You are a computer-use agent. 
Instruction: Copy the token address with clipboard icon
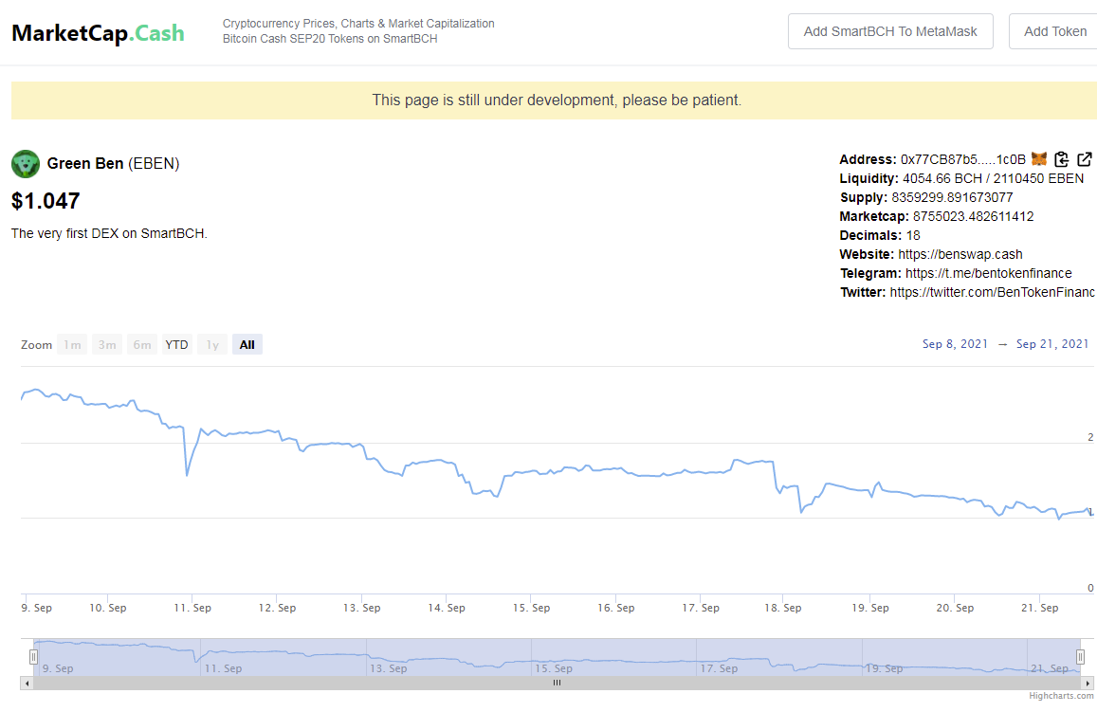1061,159
